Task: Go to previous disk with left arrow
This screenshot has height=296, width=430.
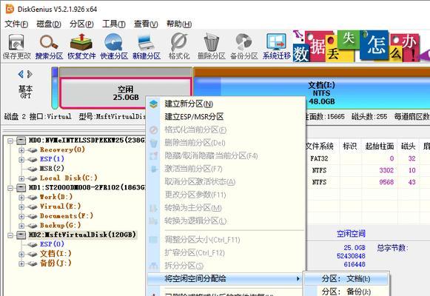Action: click(x=21, y=74)
